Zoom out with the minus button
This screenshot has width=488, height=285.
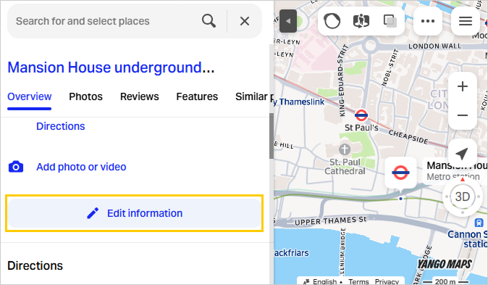coord(463,115)
